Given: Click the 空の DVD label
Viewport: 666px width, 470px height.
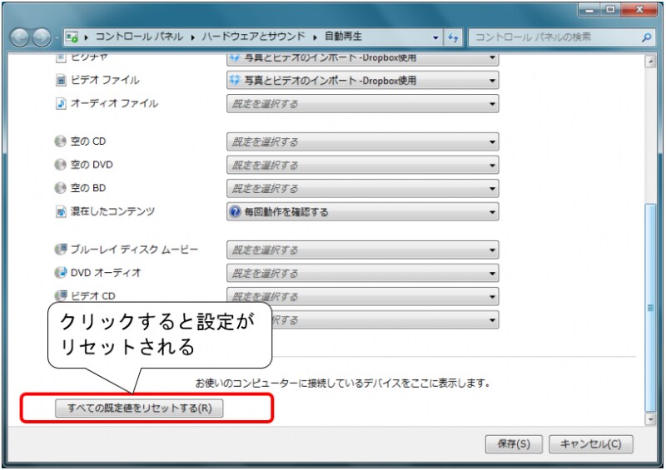Looking at the screenshot, I should 92,165.
